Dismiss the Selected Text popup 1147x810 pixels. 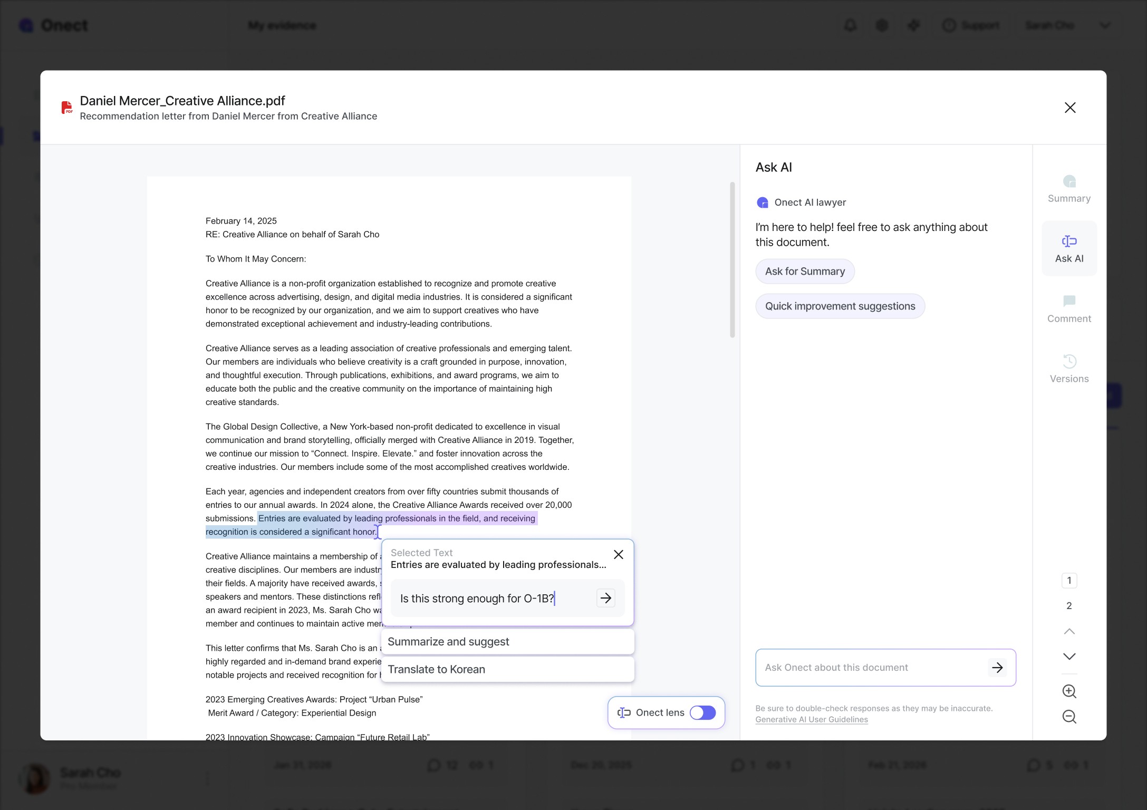pyautogui.click(x=619, y=555)
